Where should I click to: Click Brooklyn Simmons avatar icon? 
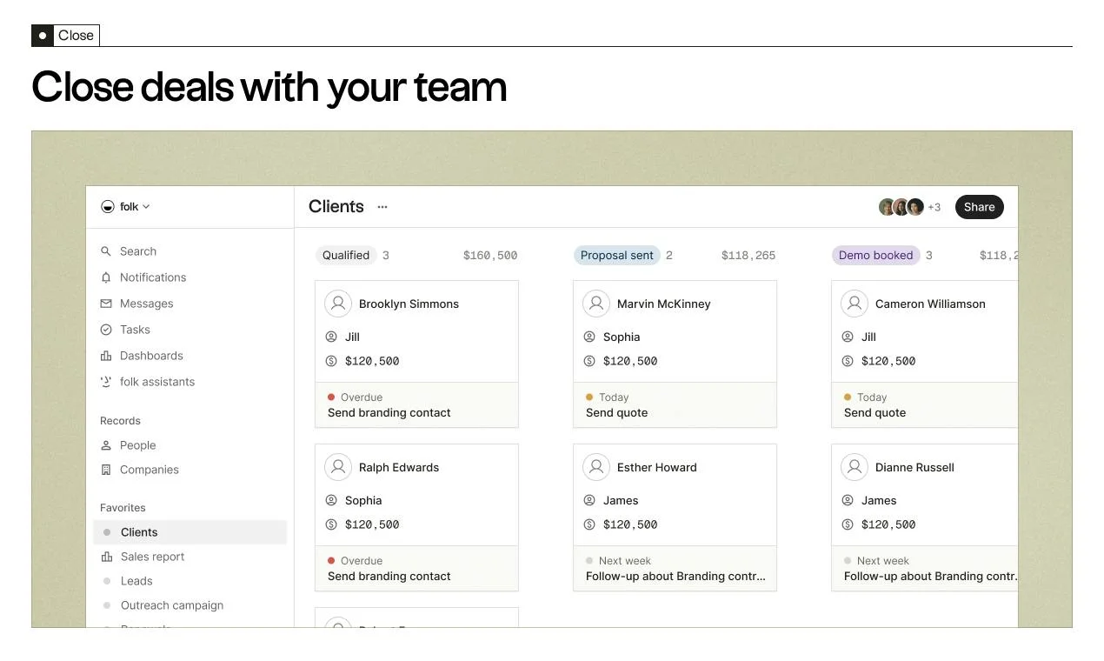click(x=338, y=304)
